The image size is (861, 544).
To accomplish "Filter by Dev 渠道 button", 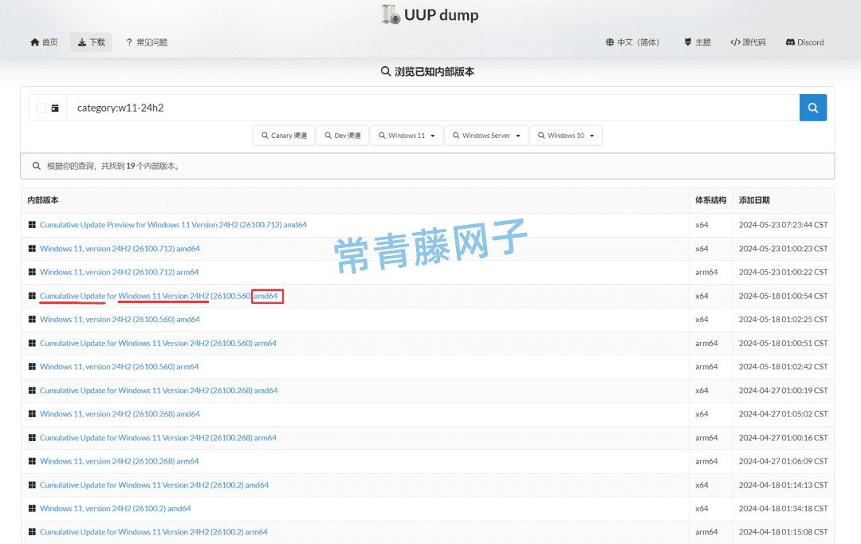I will pos(343,135).
